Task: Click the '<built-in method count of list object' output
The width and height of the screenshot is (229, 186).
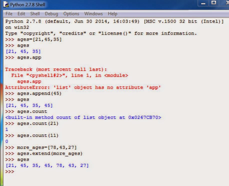Action: [x=83, y=117]
